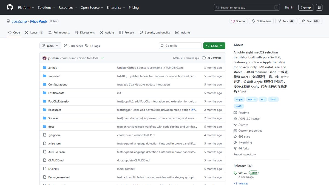Switch to the Pull requests tab

tap(59, 32)
